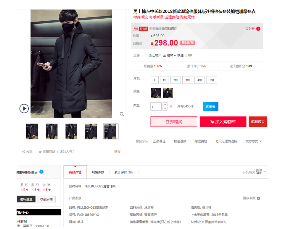This screenshot has width=306, height=229.
Task: Click the magnifier zoom icon on product image
Action: pyautogui.click(x=122, y=114)
